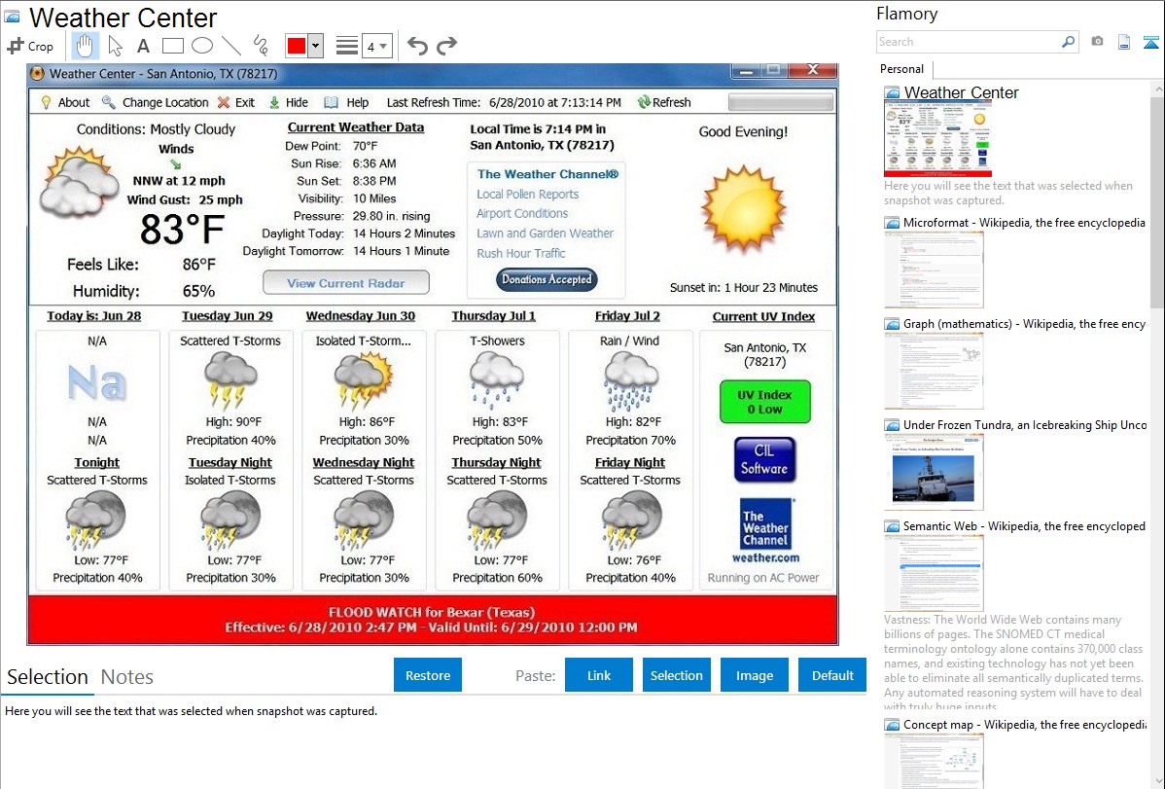Click the camera capture snapshot icon
The width and height of the screenshot is (1165, 789).
pos(1097,42)
